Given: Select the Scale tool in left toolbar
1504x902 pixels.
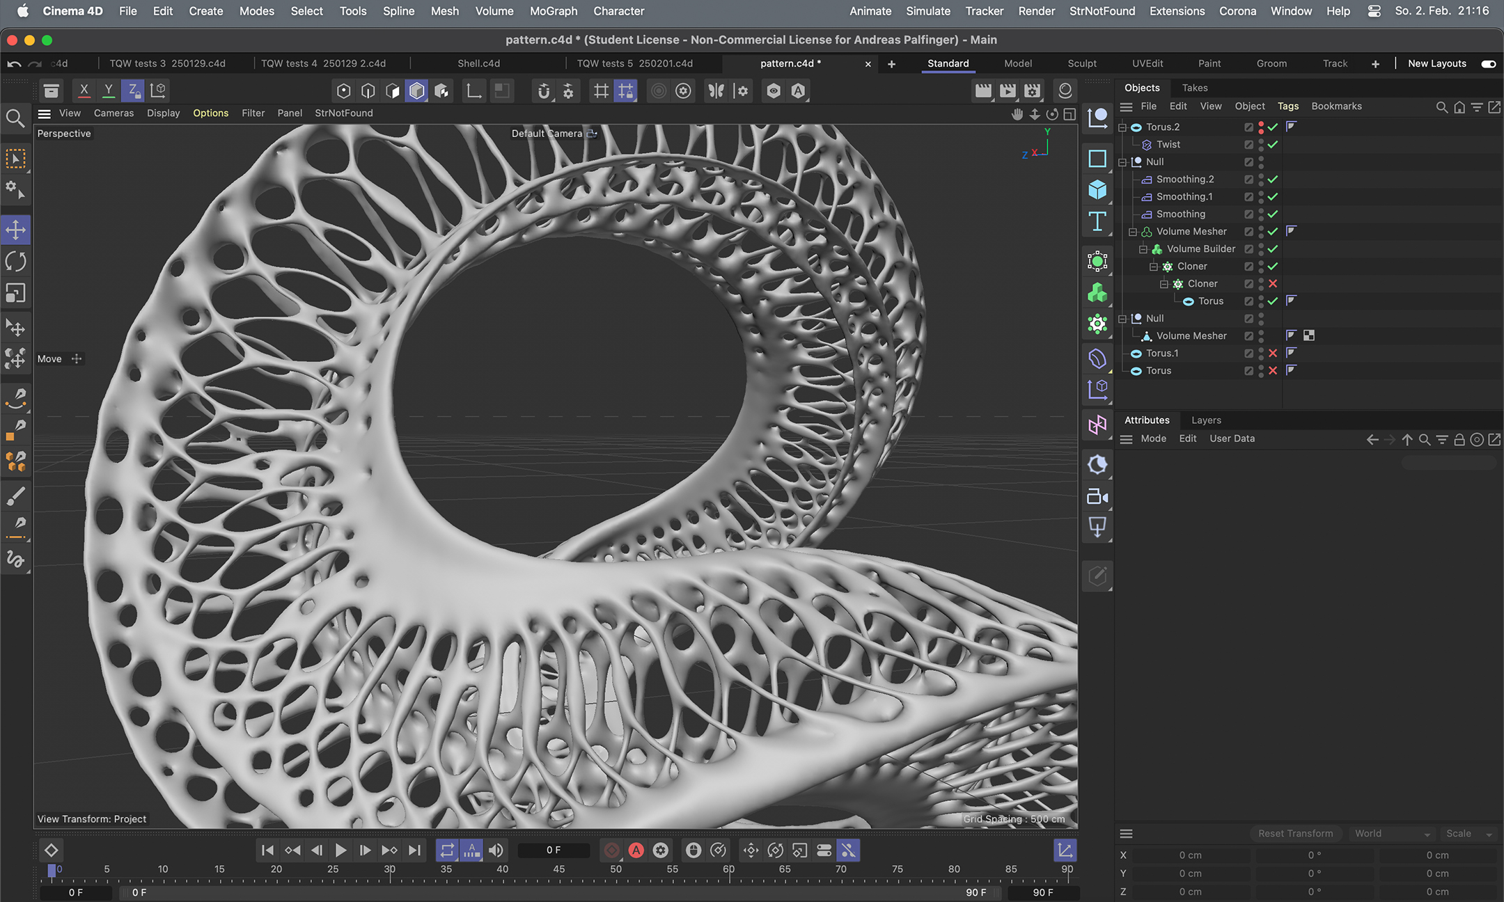Looking at the screenshot, I should click(x=15, y=293).
